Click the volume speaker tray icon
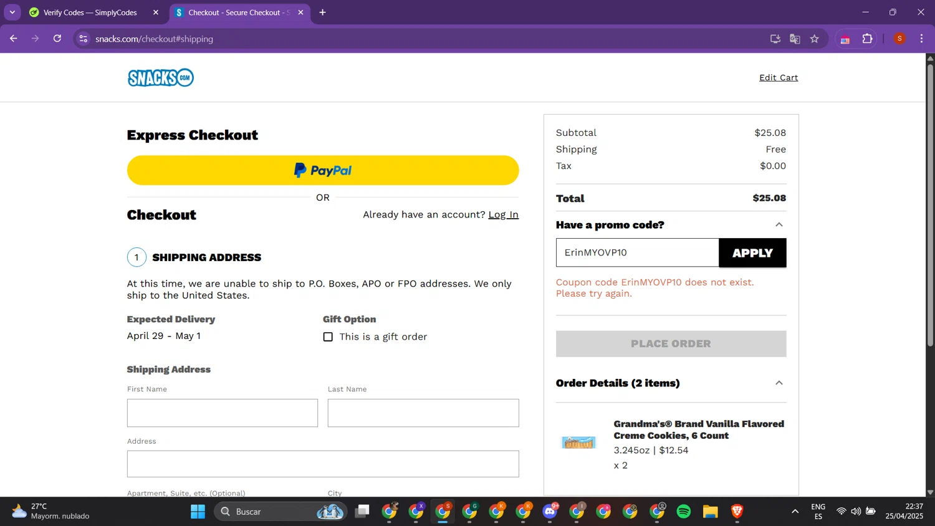Image resolution: width=935 pixels, height=526 pixels. (x=856, y=512)
